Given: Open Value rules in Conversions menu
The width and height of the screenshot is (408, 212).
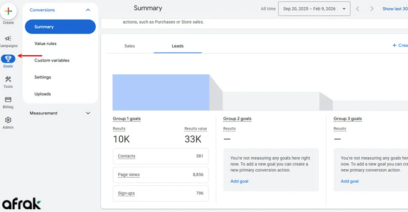Looking at the screenshot, I should [x=45, y=43].
